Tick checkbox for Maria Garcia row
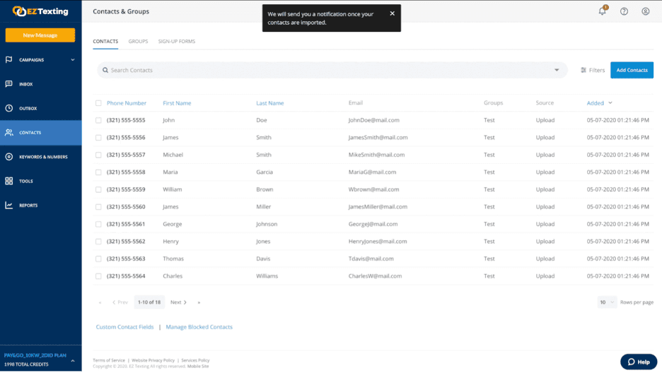The width and height of the screenshot is (662, 373). pyautogui.click(x=98, y=172)
